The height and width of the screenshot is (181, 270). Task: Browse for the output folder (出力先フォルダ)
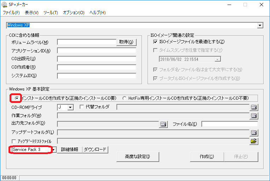pos(163,124)
